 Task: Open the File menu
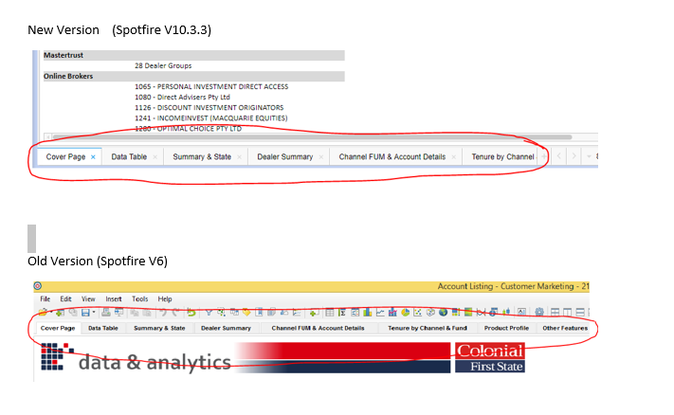(x=45, y=298)
